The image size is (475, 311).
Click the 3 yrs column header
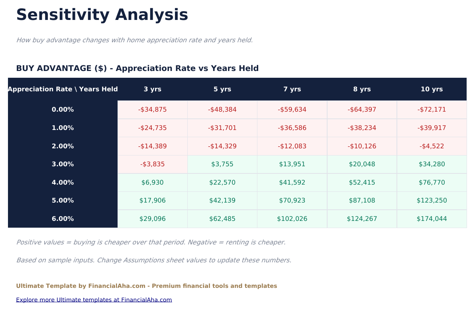153,89
